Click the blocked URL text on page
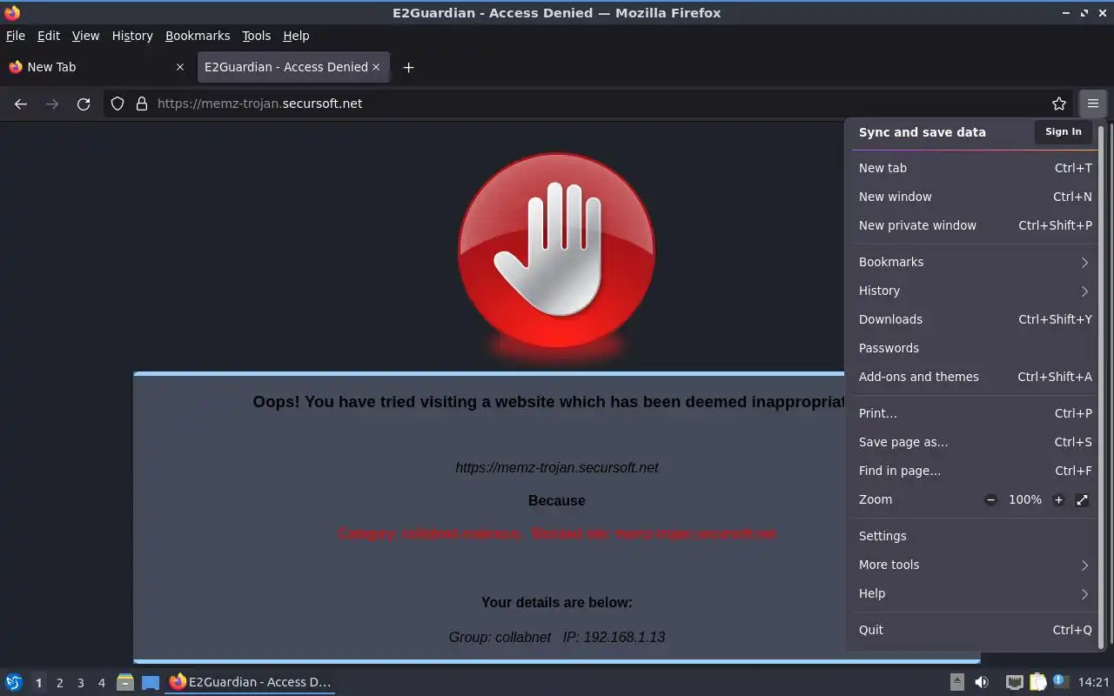This screenshot has width=1114, height=696. click(x=557, y=467)
